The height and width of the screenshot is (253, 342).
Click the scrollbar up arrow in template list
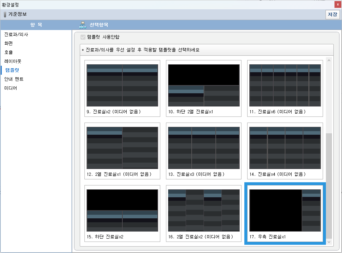(329, 60)
